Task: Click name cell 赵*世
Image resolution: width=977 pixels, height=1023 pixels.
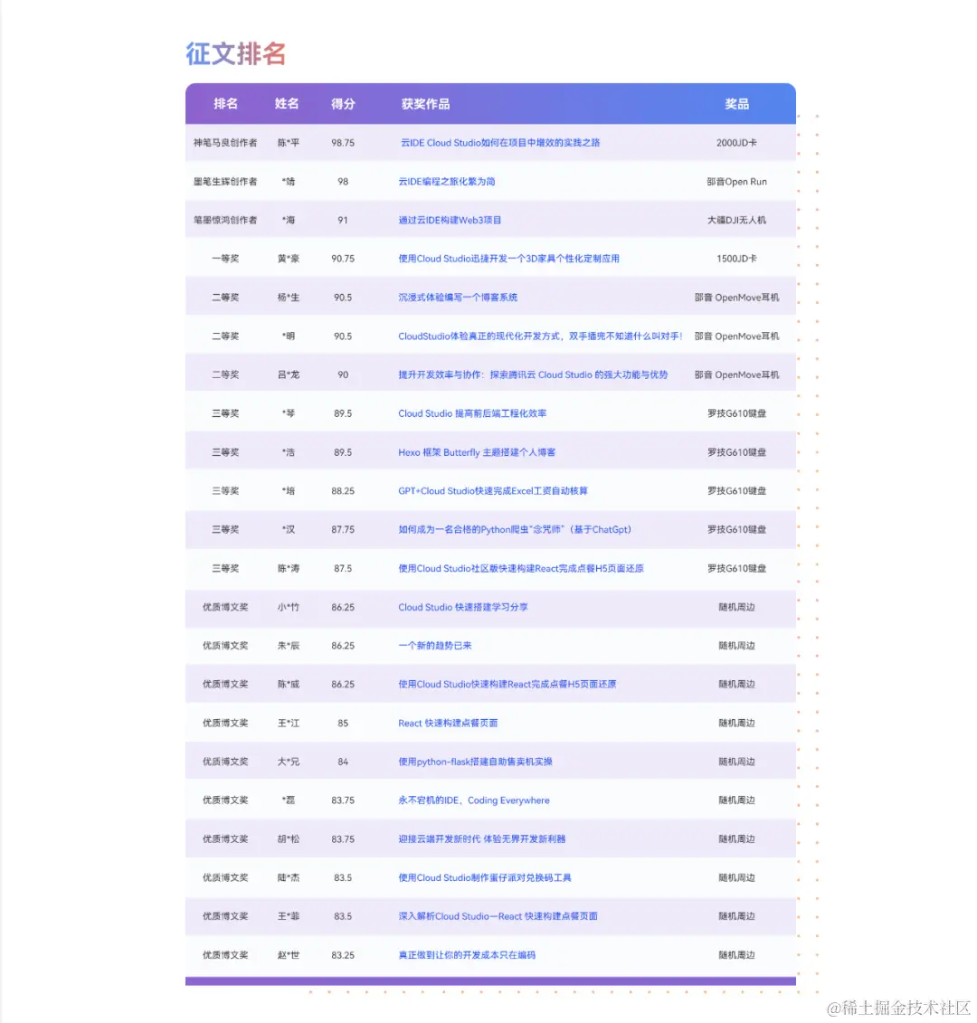Action: [x=288, y=955]
